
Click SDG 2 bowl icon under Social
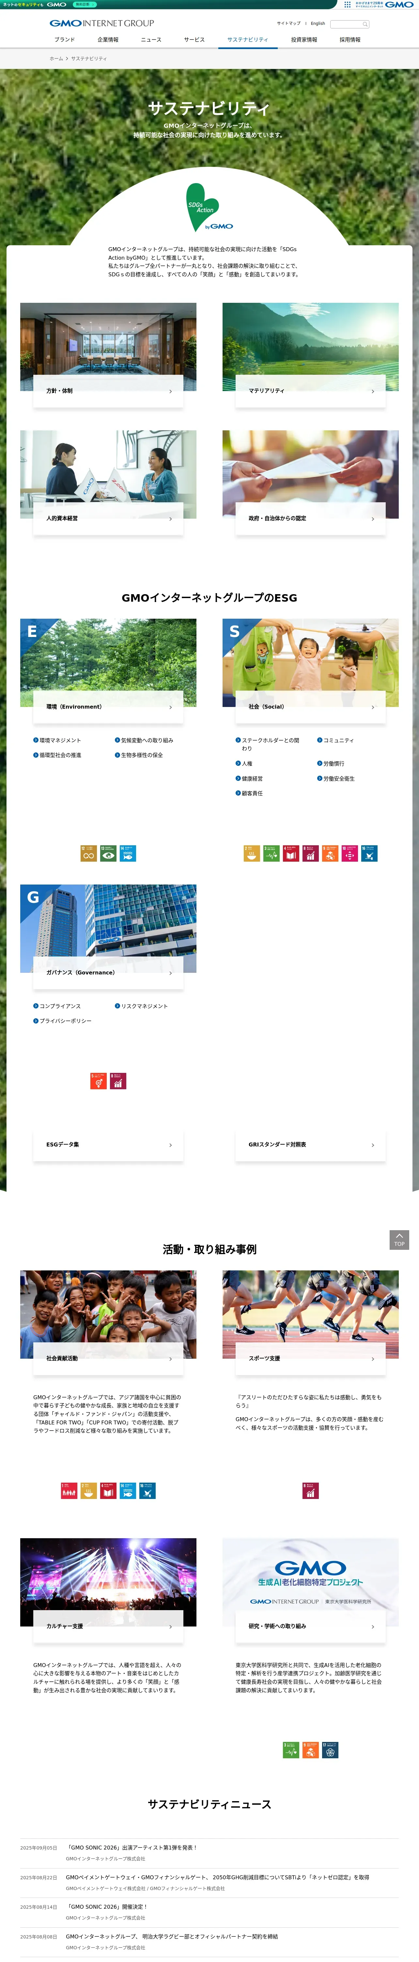(x=252, y=853)
